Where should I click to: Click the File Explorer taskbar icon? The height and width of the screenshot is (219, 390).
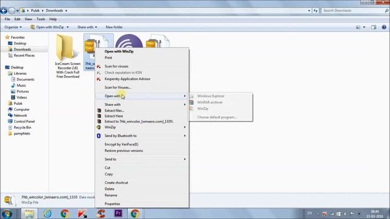tap(29, 214)
